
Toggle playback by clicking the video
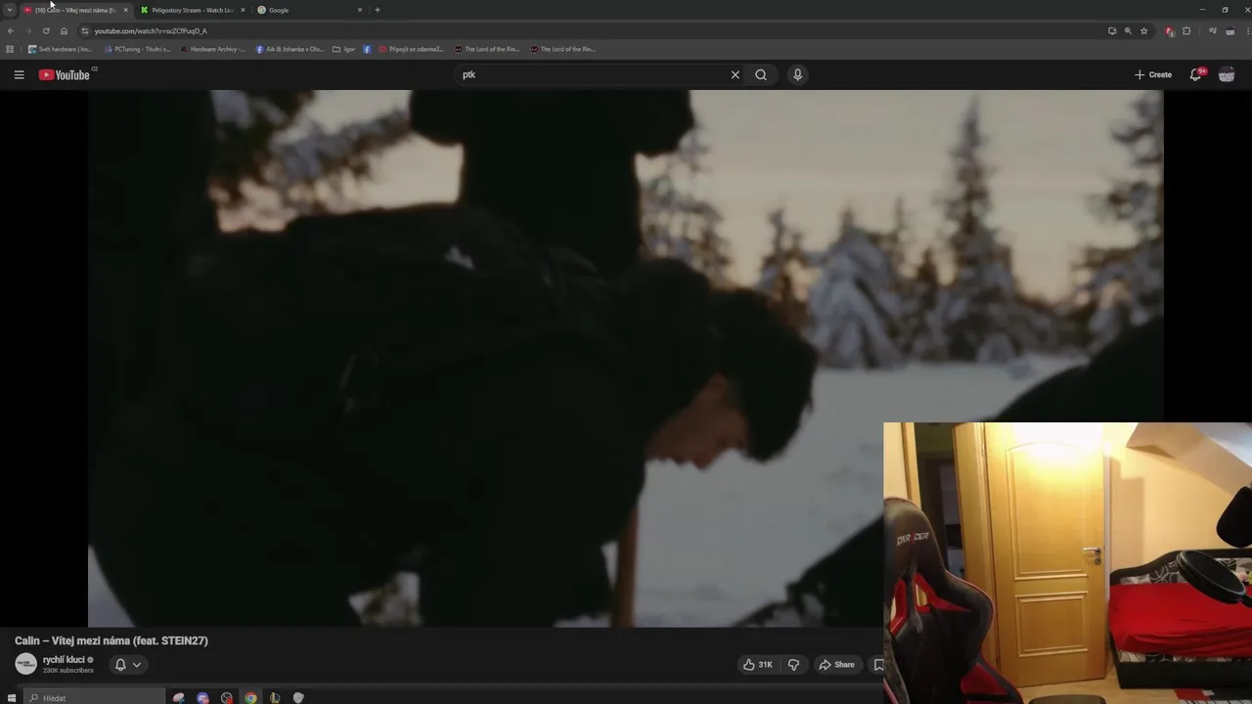pyautogui.click(x=626, y=358)
